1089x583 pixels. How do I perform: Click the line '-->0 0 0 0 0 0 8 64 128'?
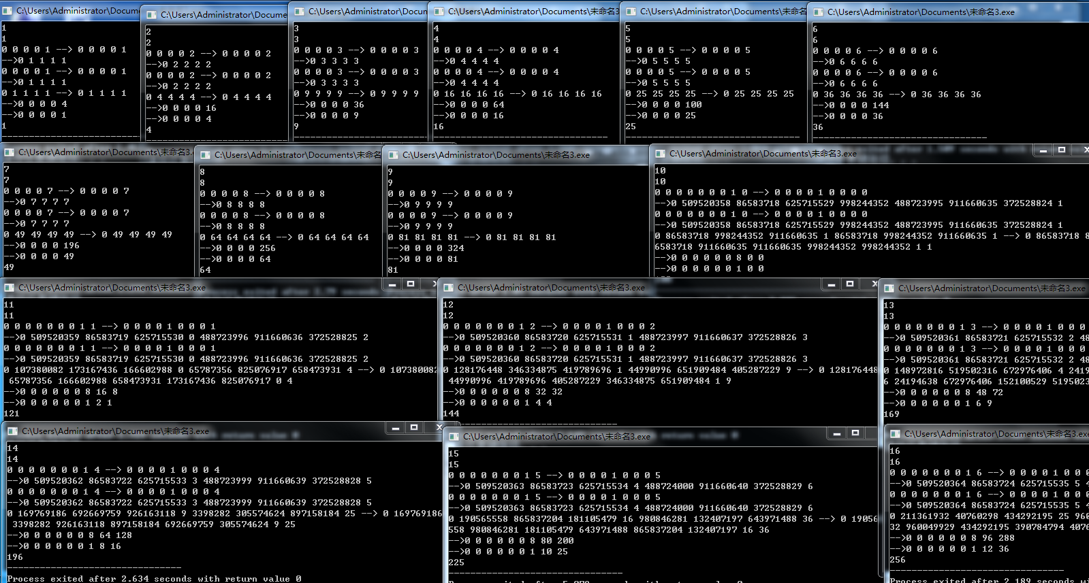[69, 535]
